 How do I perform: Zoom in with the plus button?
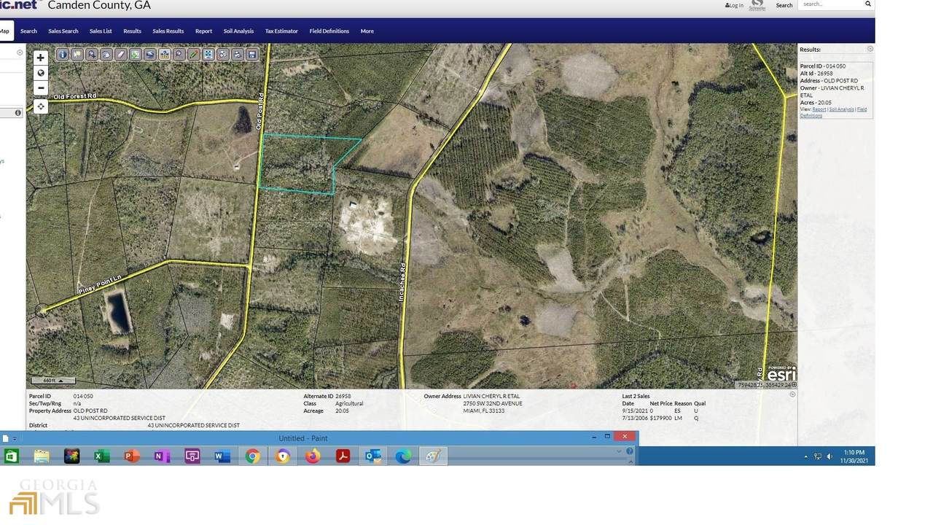[41, 58]
